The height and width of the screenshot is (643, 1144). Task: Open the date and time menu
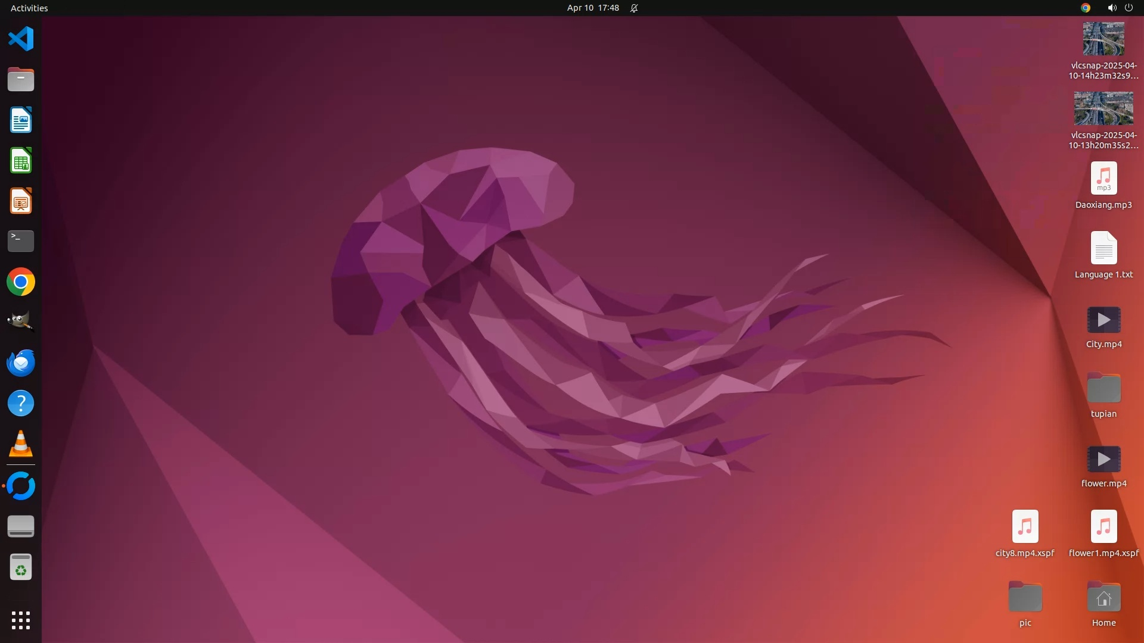point(593,8)
